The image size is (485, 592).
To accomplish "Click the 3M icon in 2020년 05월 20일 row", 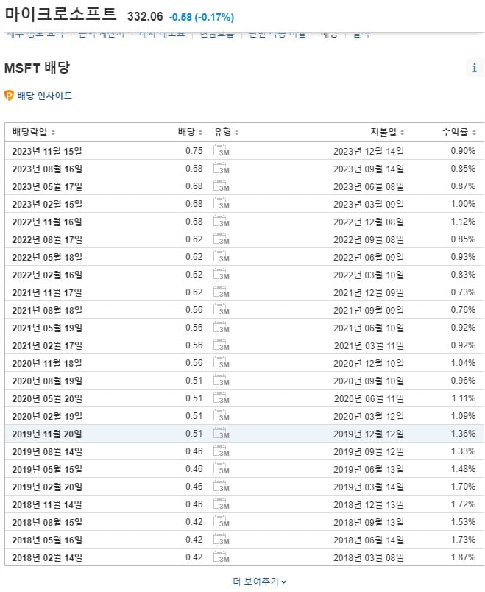I will [x=222, y=398].
